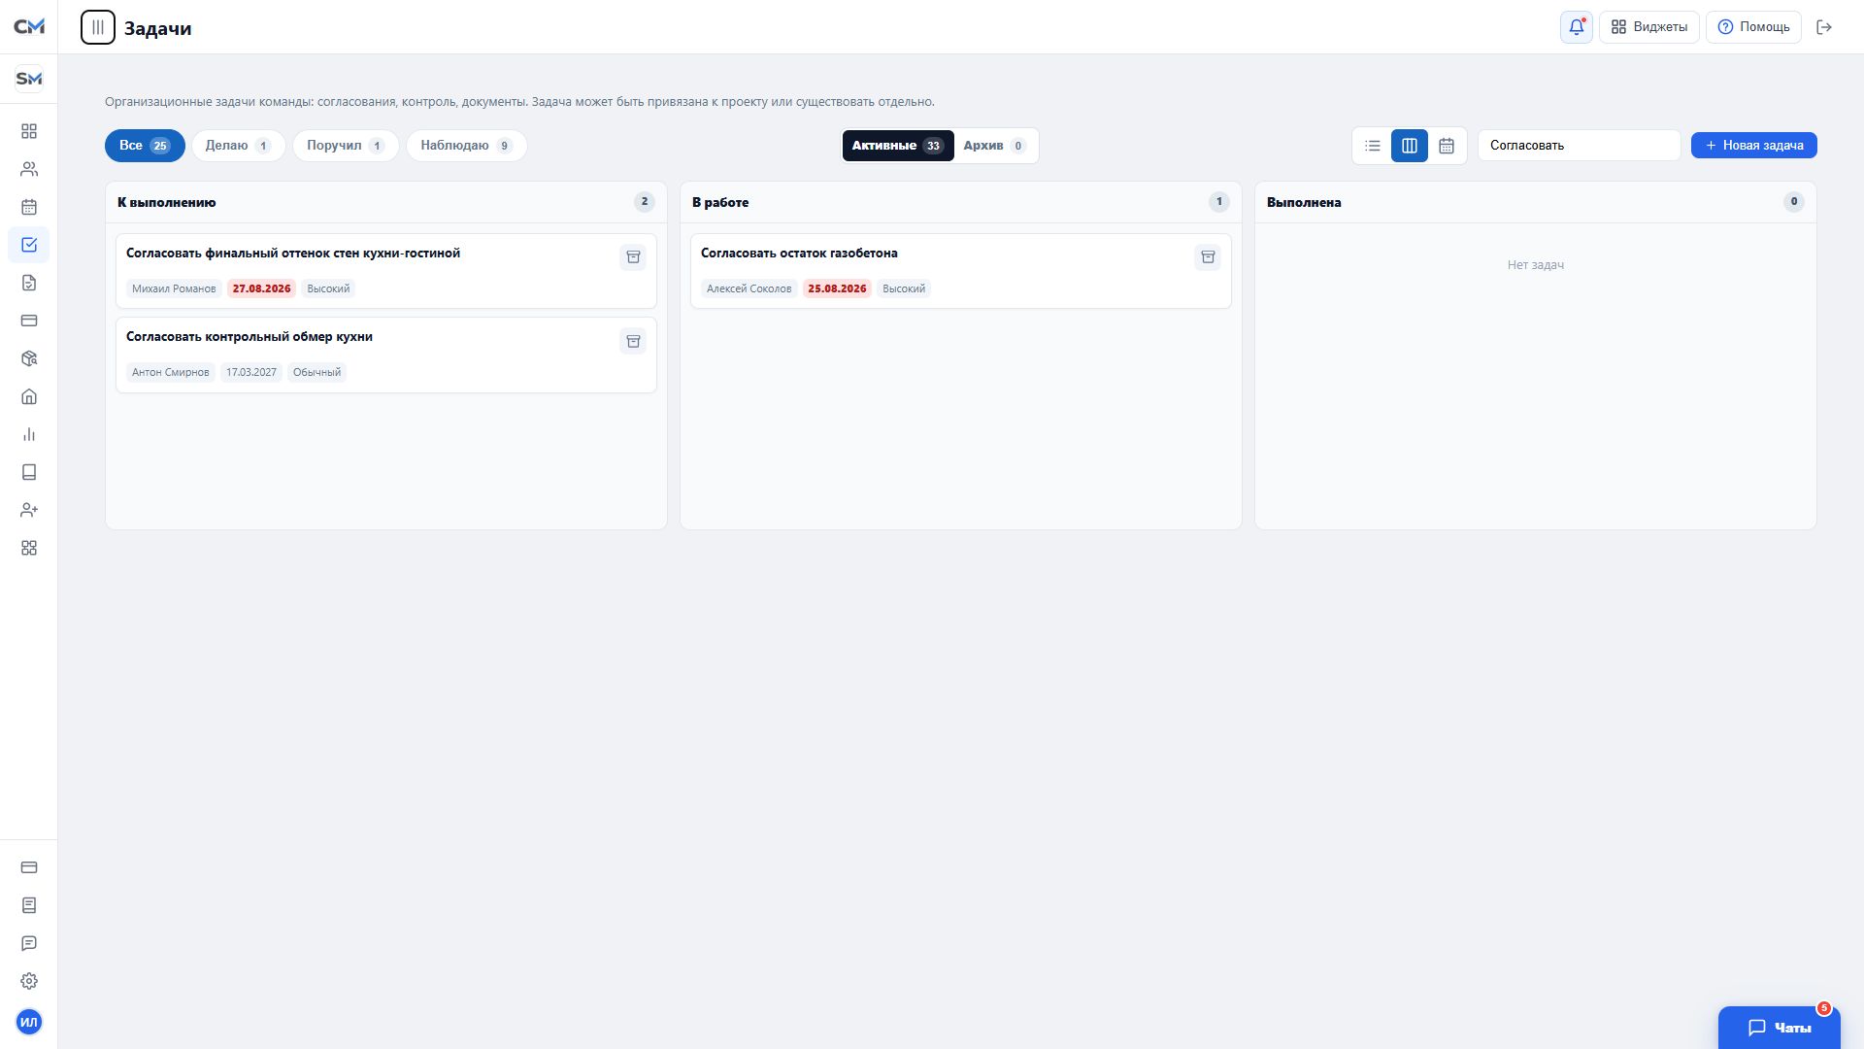
Task: Open the 'Чаты' chat panel
Action: click(x=1779, y=1028)
